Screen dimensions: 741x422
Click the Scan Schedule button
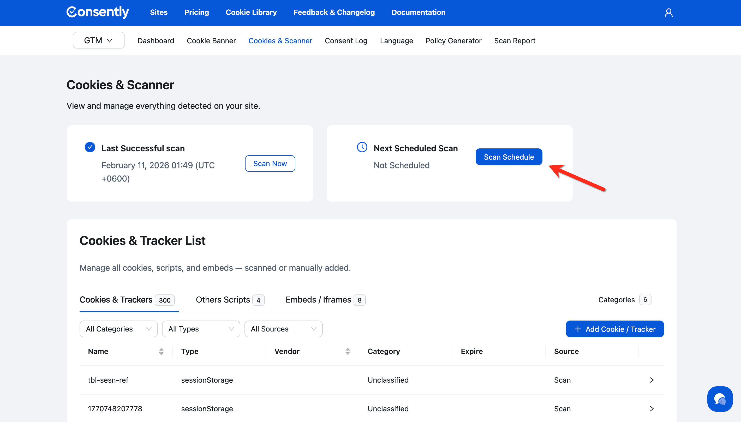click(509, 157)
